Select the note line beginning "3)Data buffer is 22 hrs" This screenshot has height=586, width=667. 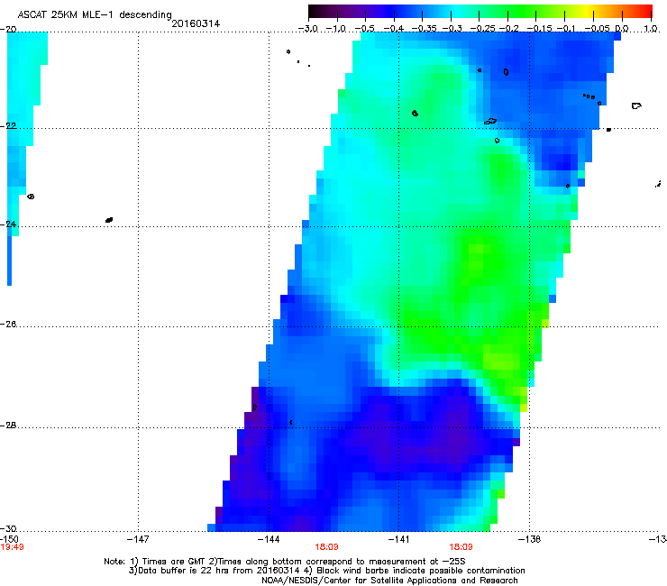[326, 571]
